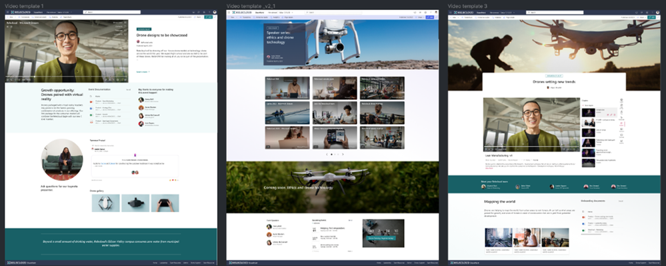Focus search box in Video template _v2_1
Screen dimensions: 666x266
coord(333,12)
